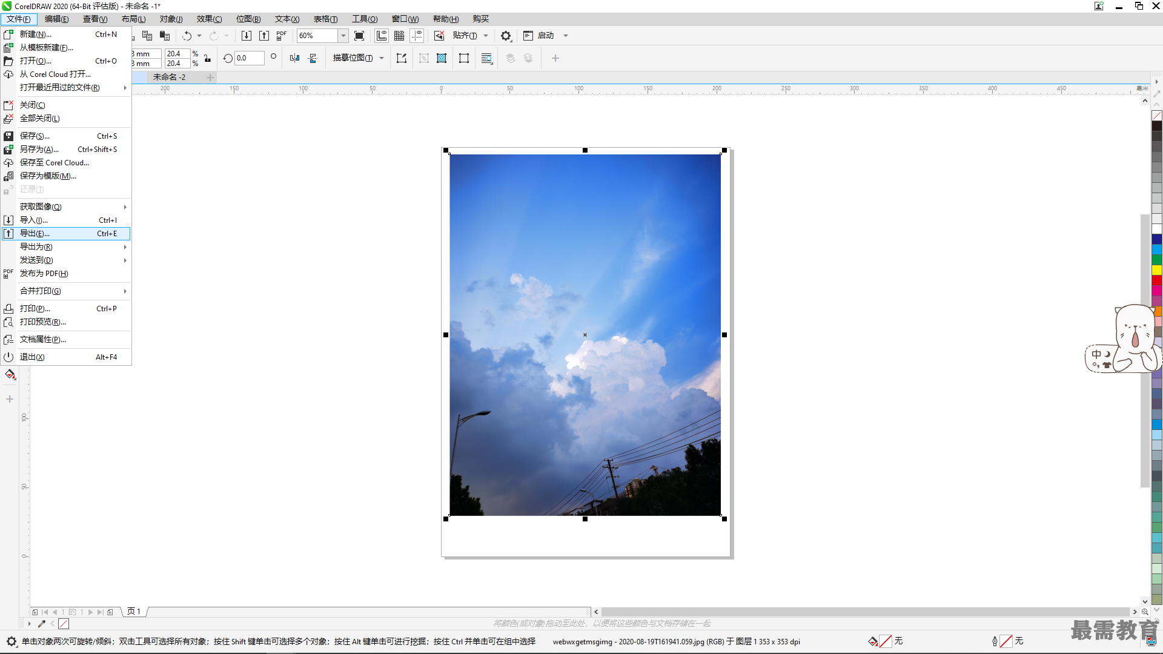1163x654 pixels.
Task: Expand the document palette flyout arrow
Action: click(x=29, y=623)
